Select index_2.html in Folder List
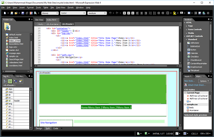The width and height of the screenshot is (214, 137). (x=15, y=41)
